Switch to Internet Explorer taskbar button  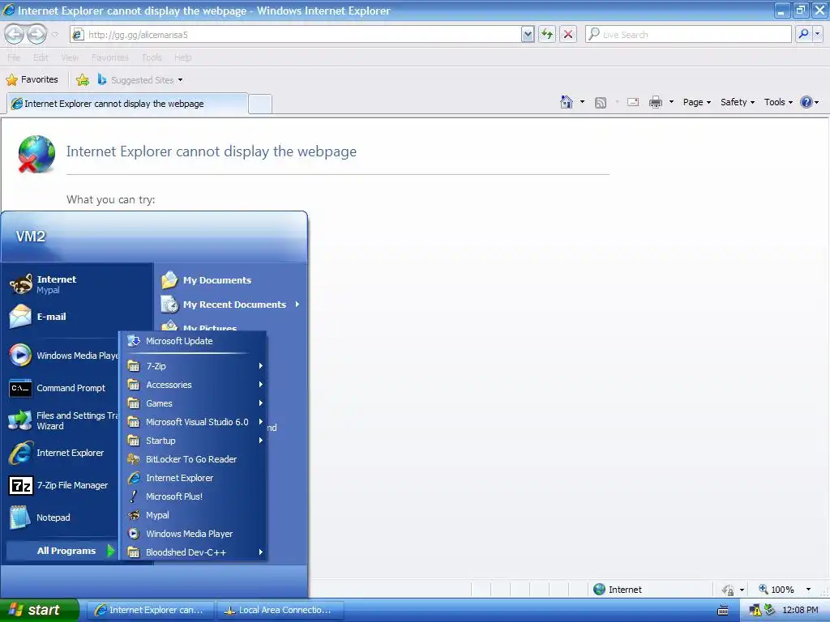(150, 610)
